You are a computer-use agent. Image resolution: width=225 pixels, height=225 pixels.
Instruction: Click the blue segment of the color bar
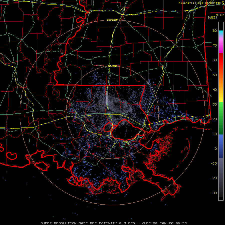coord(221,146)
